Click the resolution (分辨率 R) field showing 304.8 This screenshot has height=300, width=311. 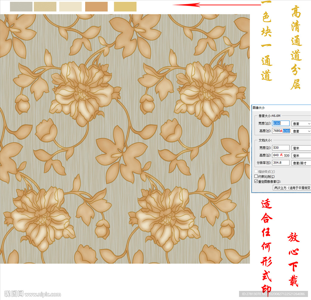[x=281, y=163]
